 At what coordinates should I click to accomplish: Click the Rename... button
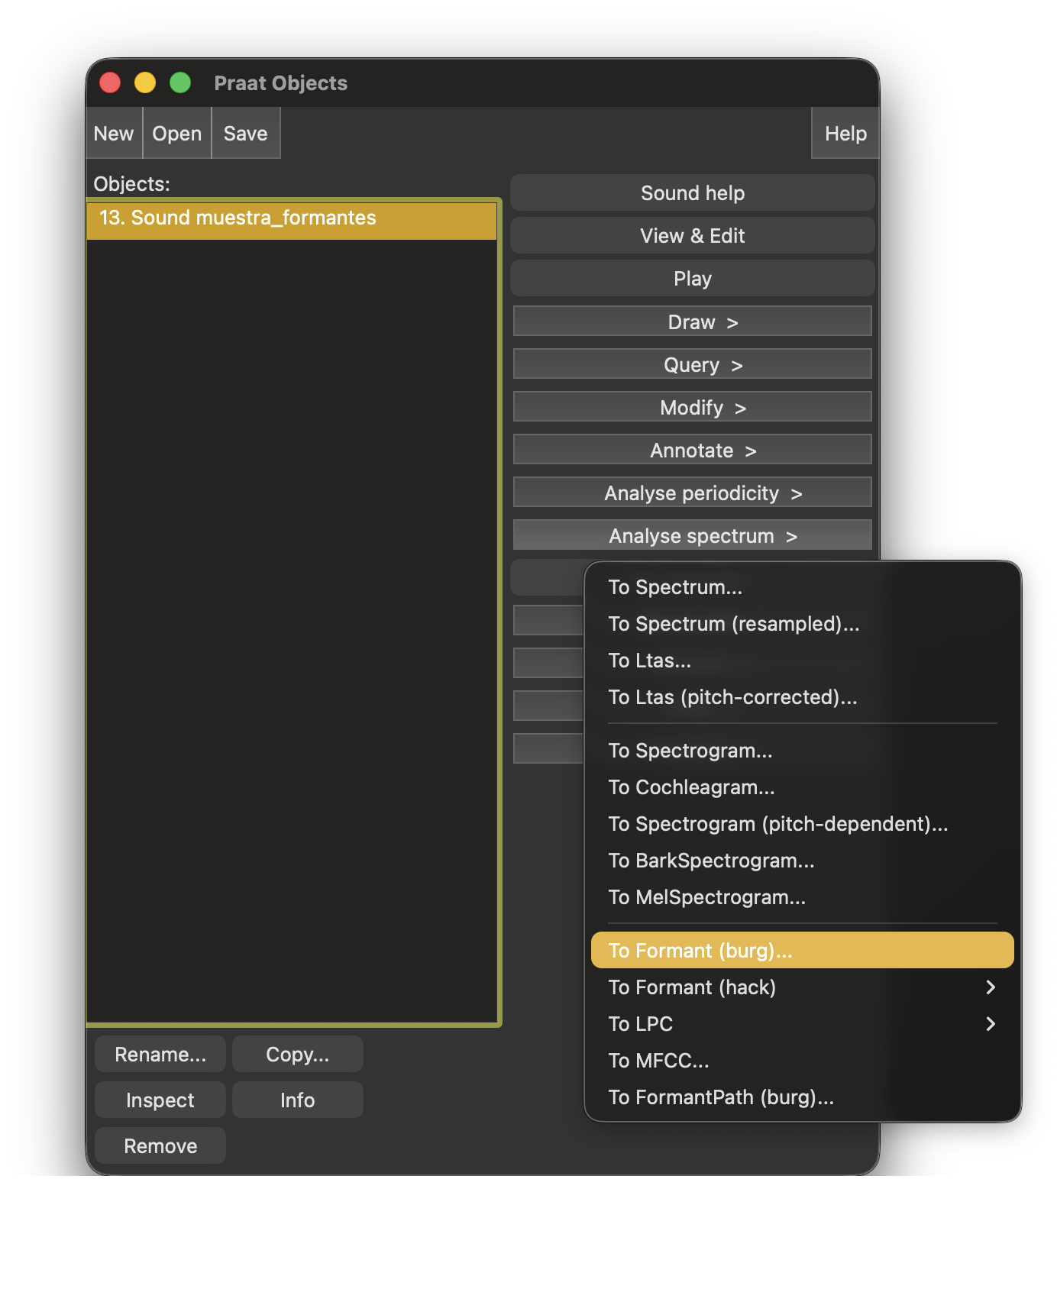[x=160, y=1055]
